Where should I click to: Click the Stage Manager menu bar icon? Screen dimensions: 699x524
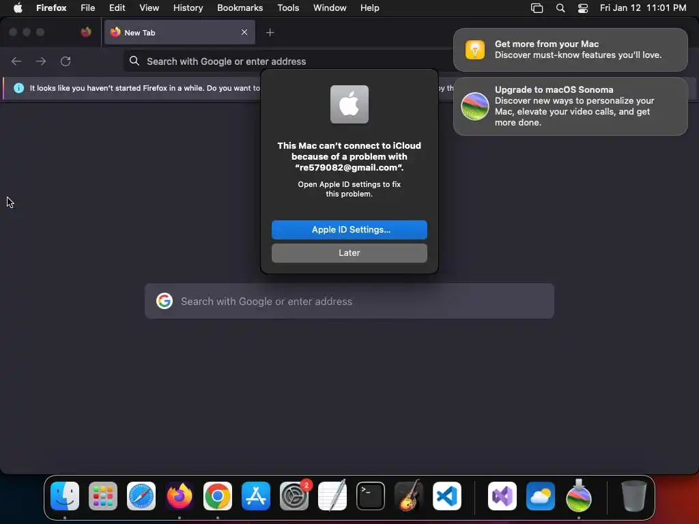coord(537,8)
